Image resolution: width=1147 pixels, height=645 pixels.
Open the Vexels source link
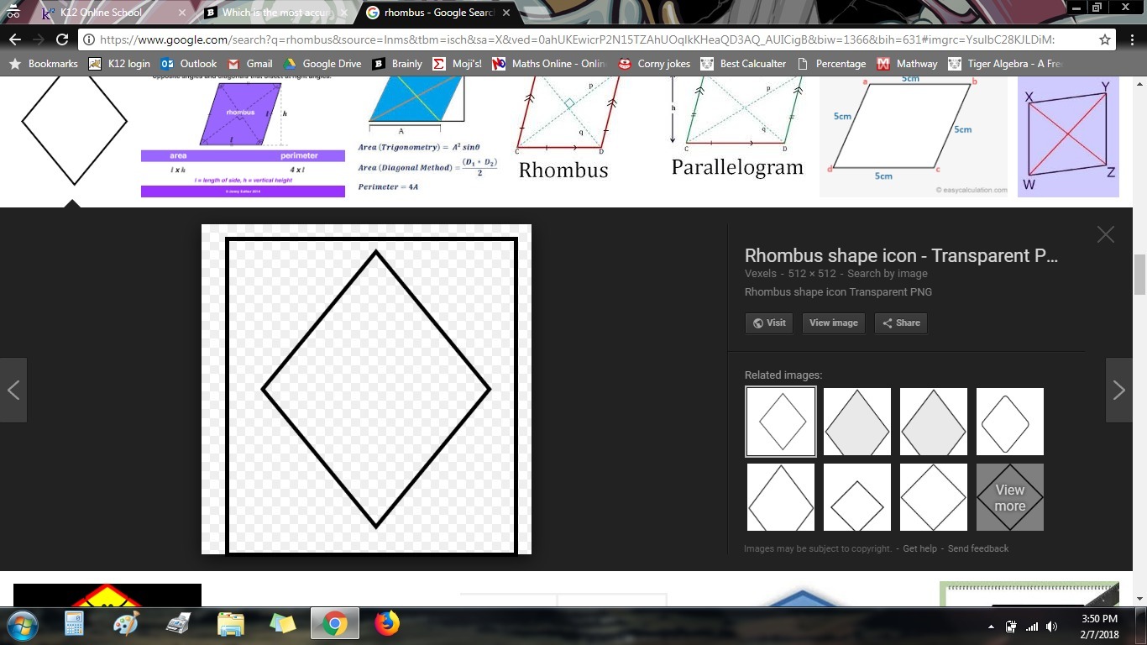point(761,274)
